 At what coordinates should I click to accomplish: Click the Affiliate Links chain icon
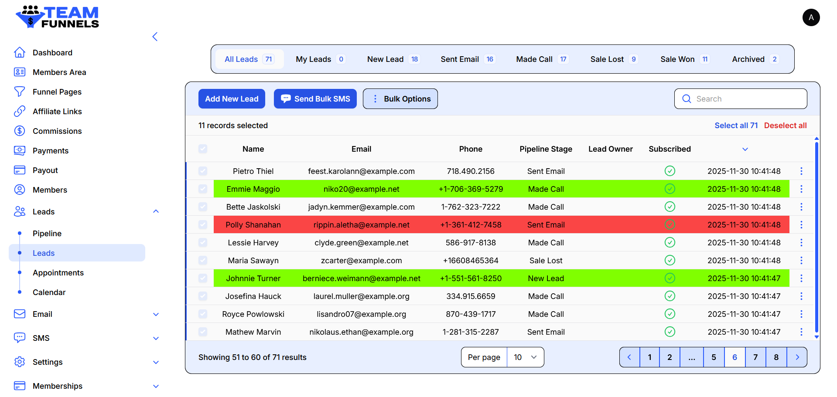point(20,112)
